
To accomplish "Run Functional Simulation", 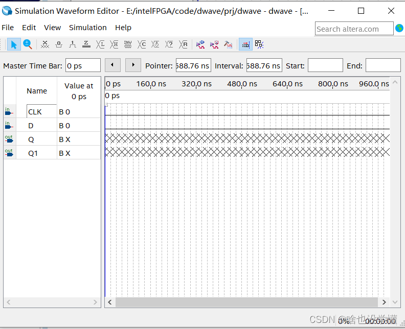I will click(200, 44).
